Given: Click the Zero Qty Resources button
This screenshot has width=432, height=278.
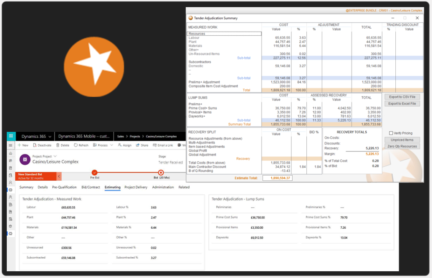Looking at the screenshot, I should pyautogui.click(x=402, y=146).
